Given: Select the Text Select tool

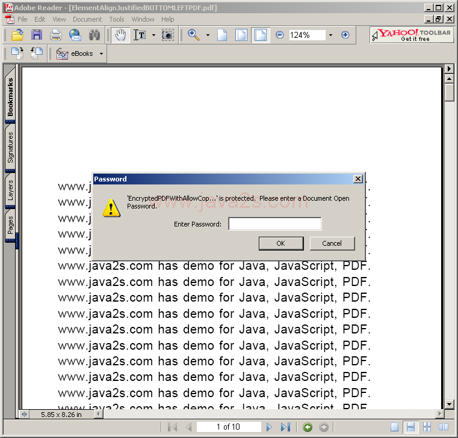Looking at the screenshot, I should point(140,35).
